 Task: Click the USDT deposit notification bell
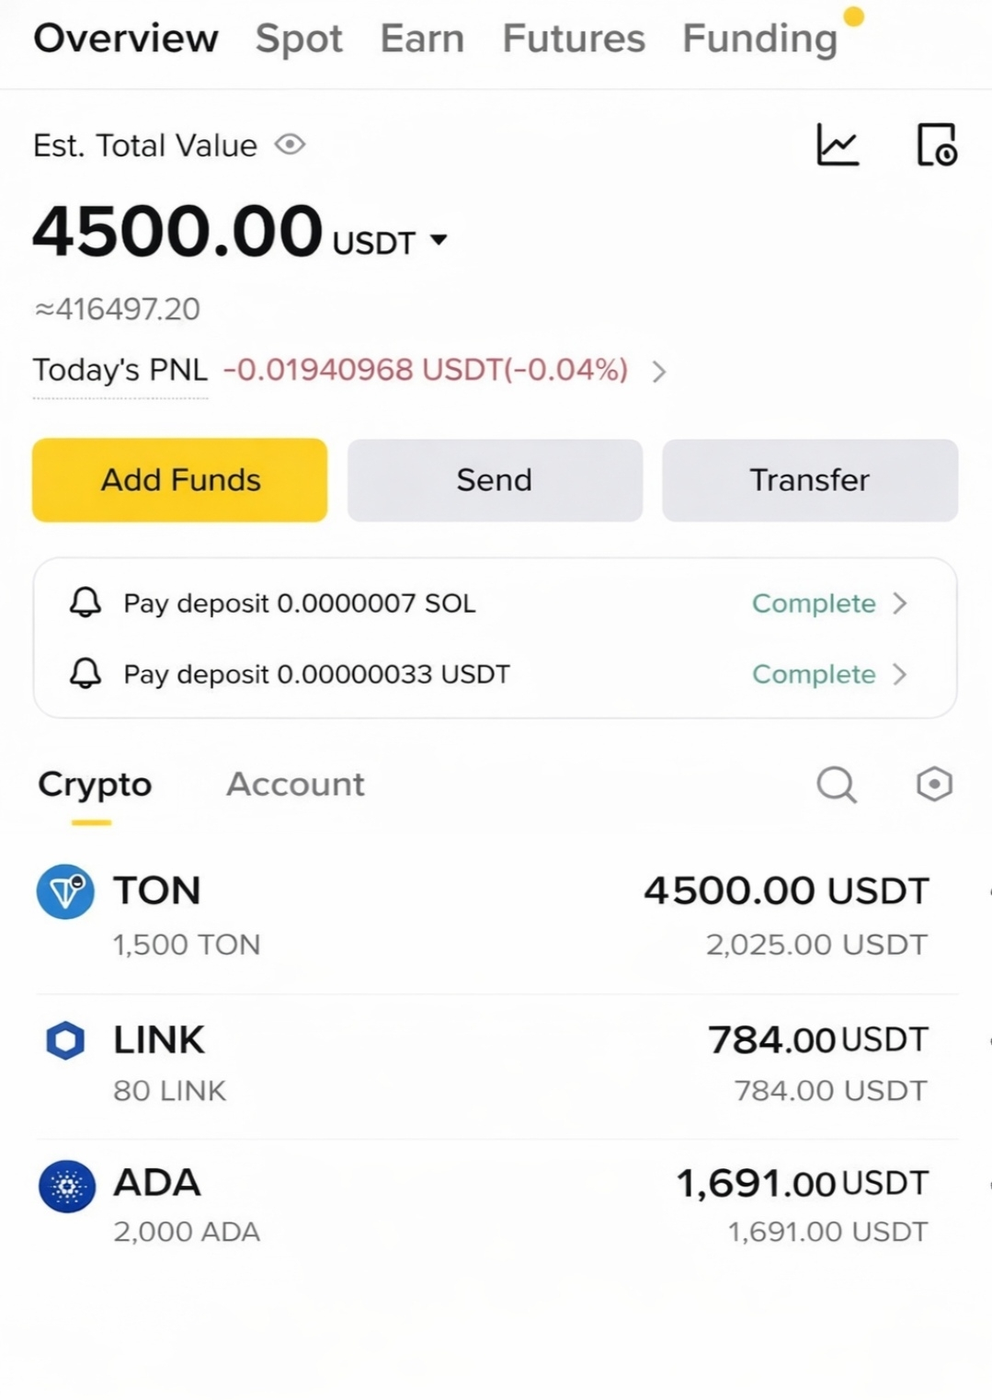(86, 674)
